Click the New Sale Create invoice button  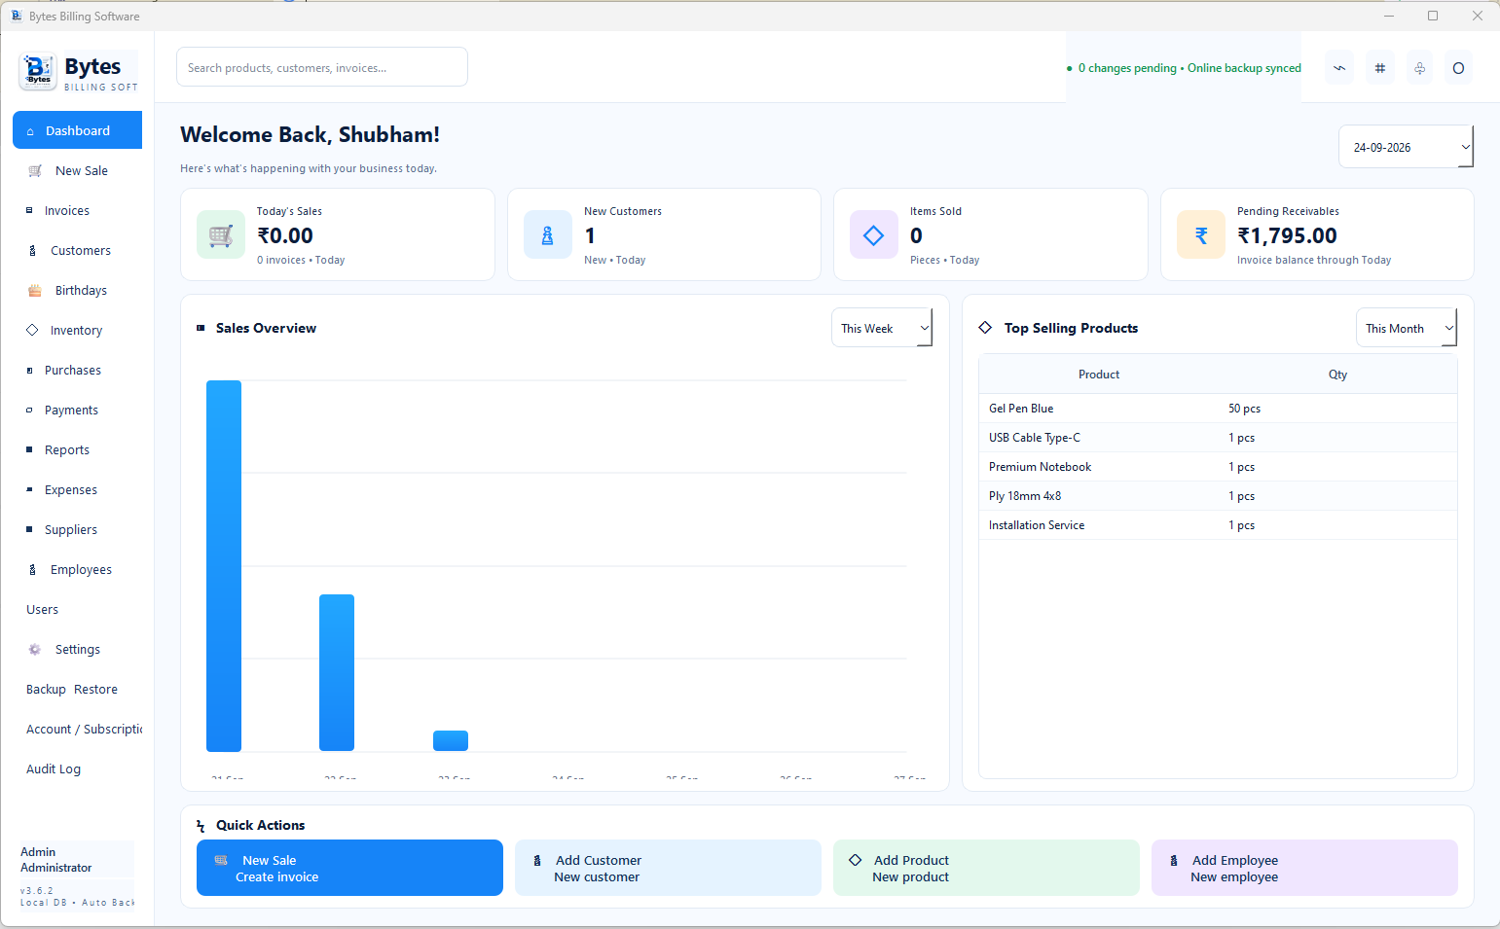click(x=349, y=868)
